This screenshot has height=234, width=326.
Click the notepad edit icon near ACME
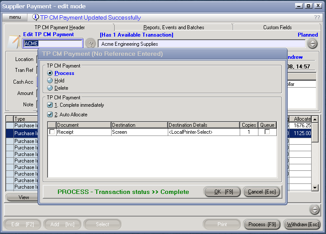click(x=14, y=42)
